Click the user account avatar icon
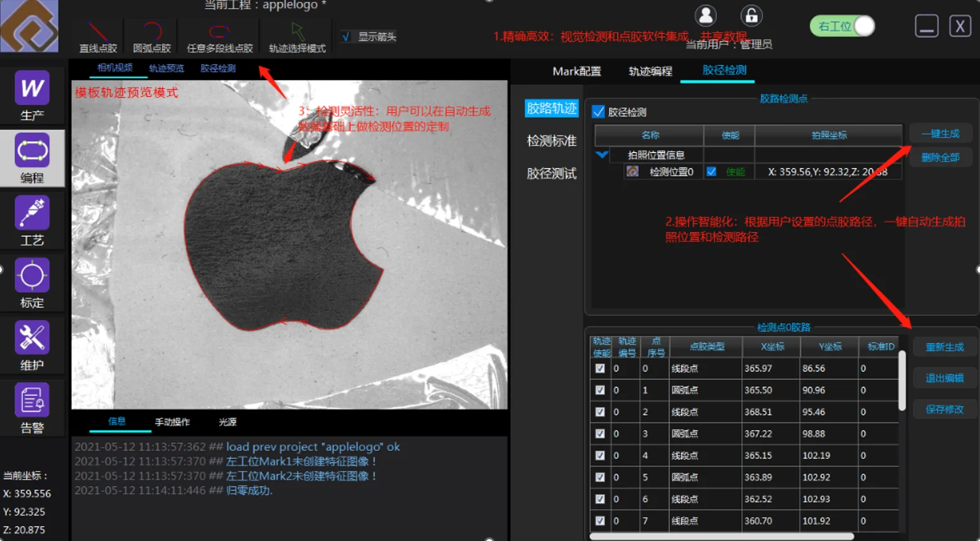 705,16
